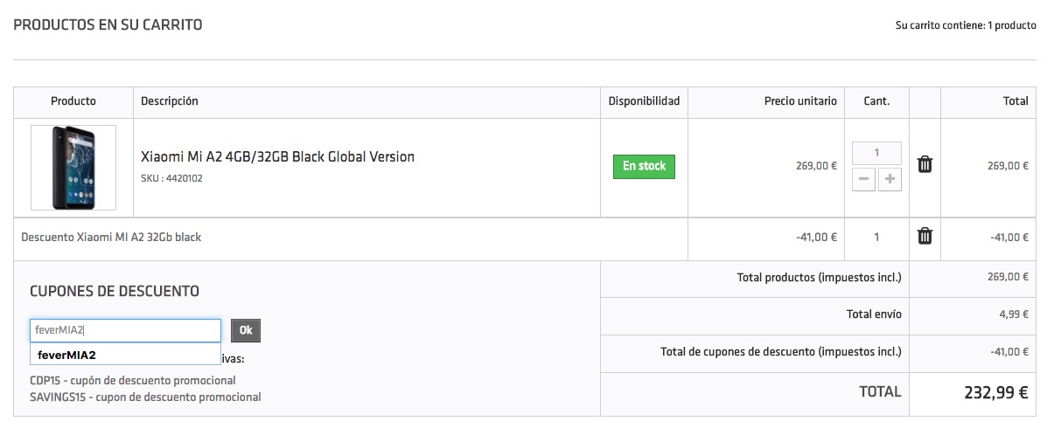The width and height of the screenshot is (1054, 435).
Task: Click the Disponibilidad column header
Action: pos(644,101)
